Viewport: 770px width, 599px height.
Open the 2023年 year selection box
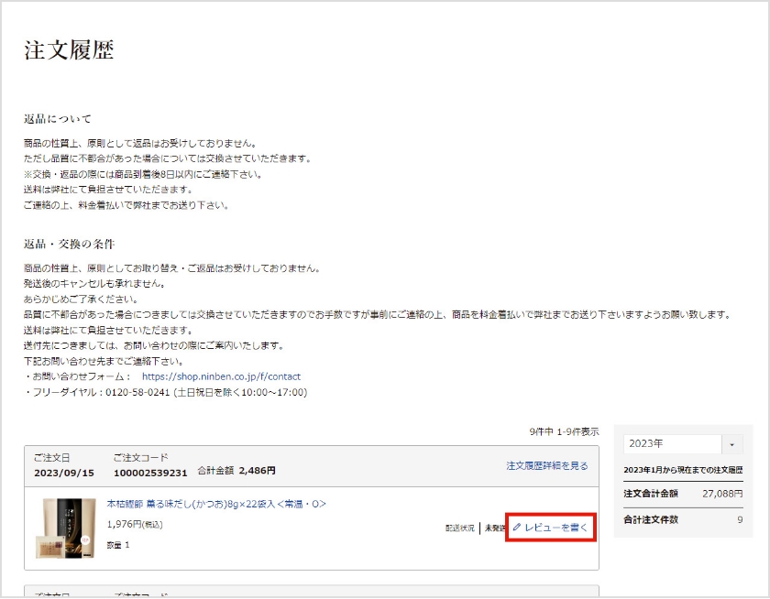[x=673, y=443]
